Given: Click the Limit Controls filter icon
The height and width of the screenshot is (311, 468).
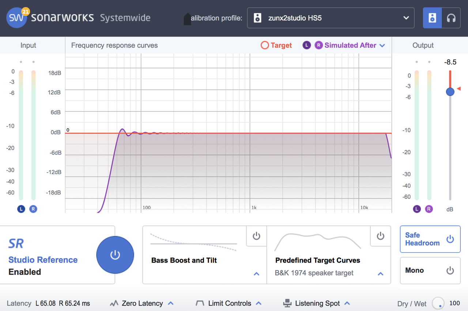Looking at the screenshot, I should (200, 303).
